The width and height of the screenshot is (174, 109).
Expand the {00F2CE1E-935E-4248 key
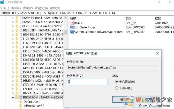coord(13,26)
